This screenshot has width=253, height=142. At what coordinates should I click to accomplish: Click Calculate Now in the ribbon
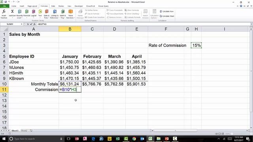coord(166,11)
